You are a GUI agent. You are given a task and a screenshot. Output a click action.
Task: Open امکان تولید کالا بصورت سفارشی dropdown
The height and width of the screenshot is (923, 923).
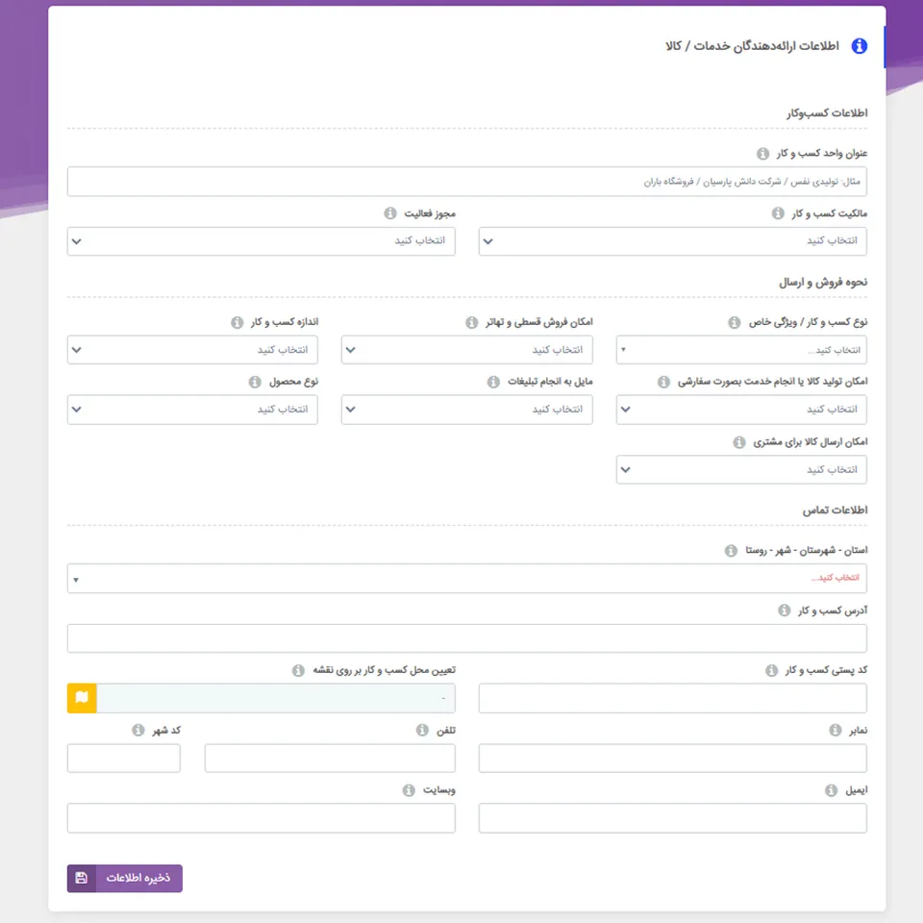[741, 410]
